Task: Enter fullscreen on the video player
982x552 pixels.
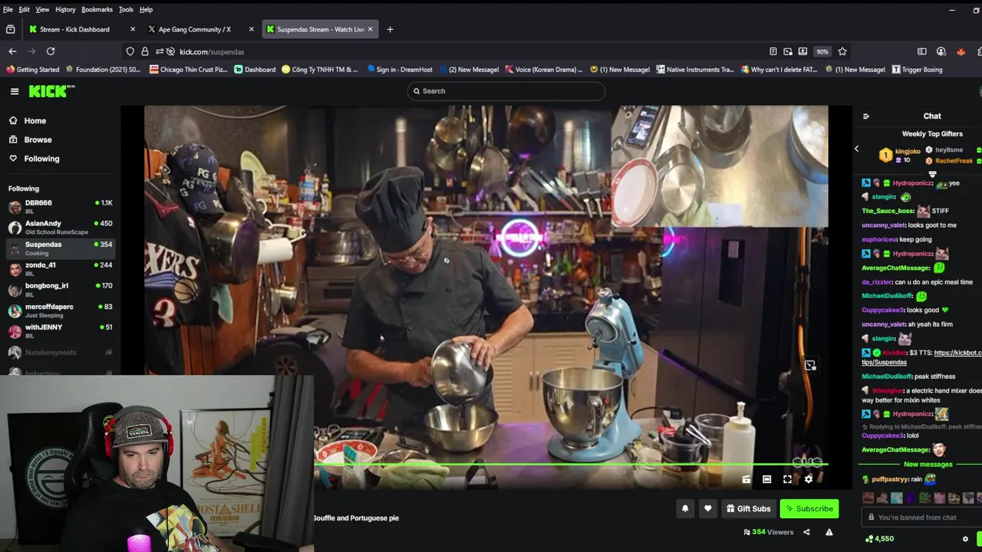Action: pos(787,479)
